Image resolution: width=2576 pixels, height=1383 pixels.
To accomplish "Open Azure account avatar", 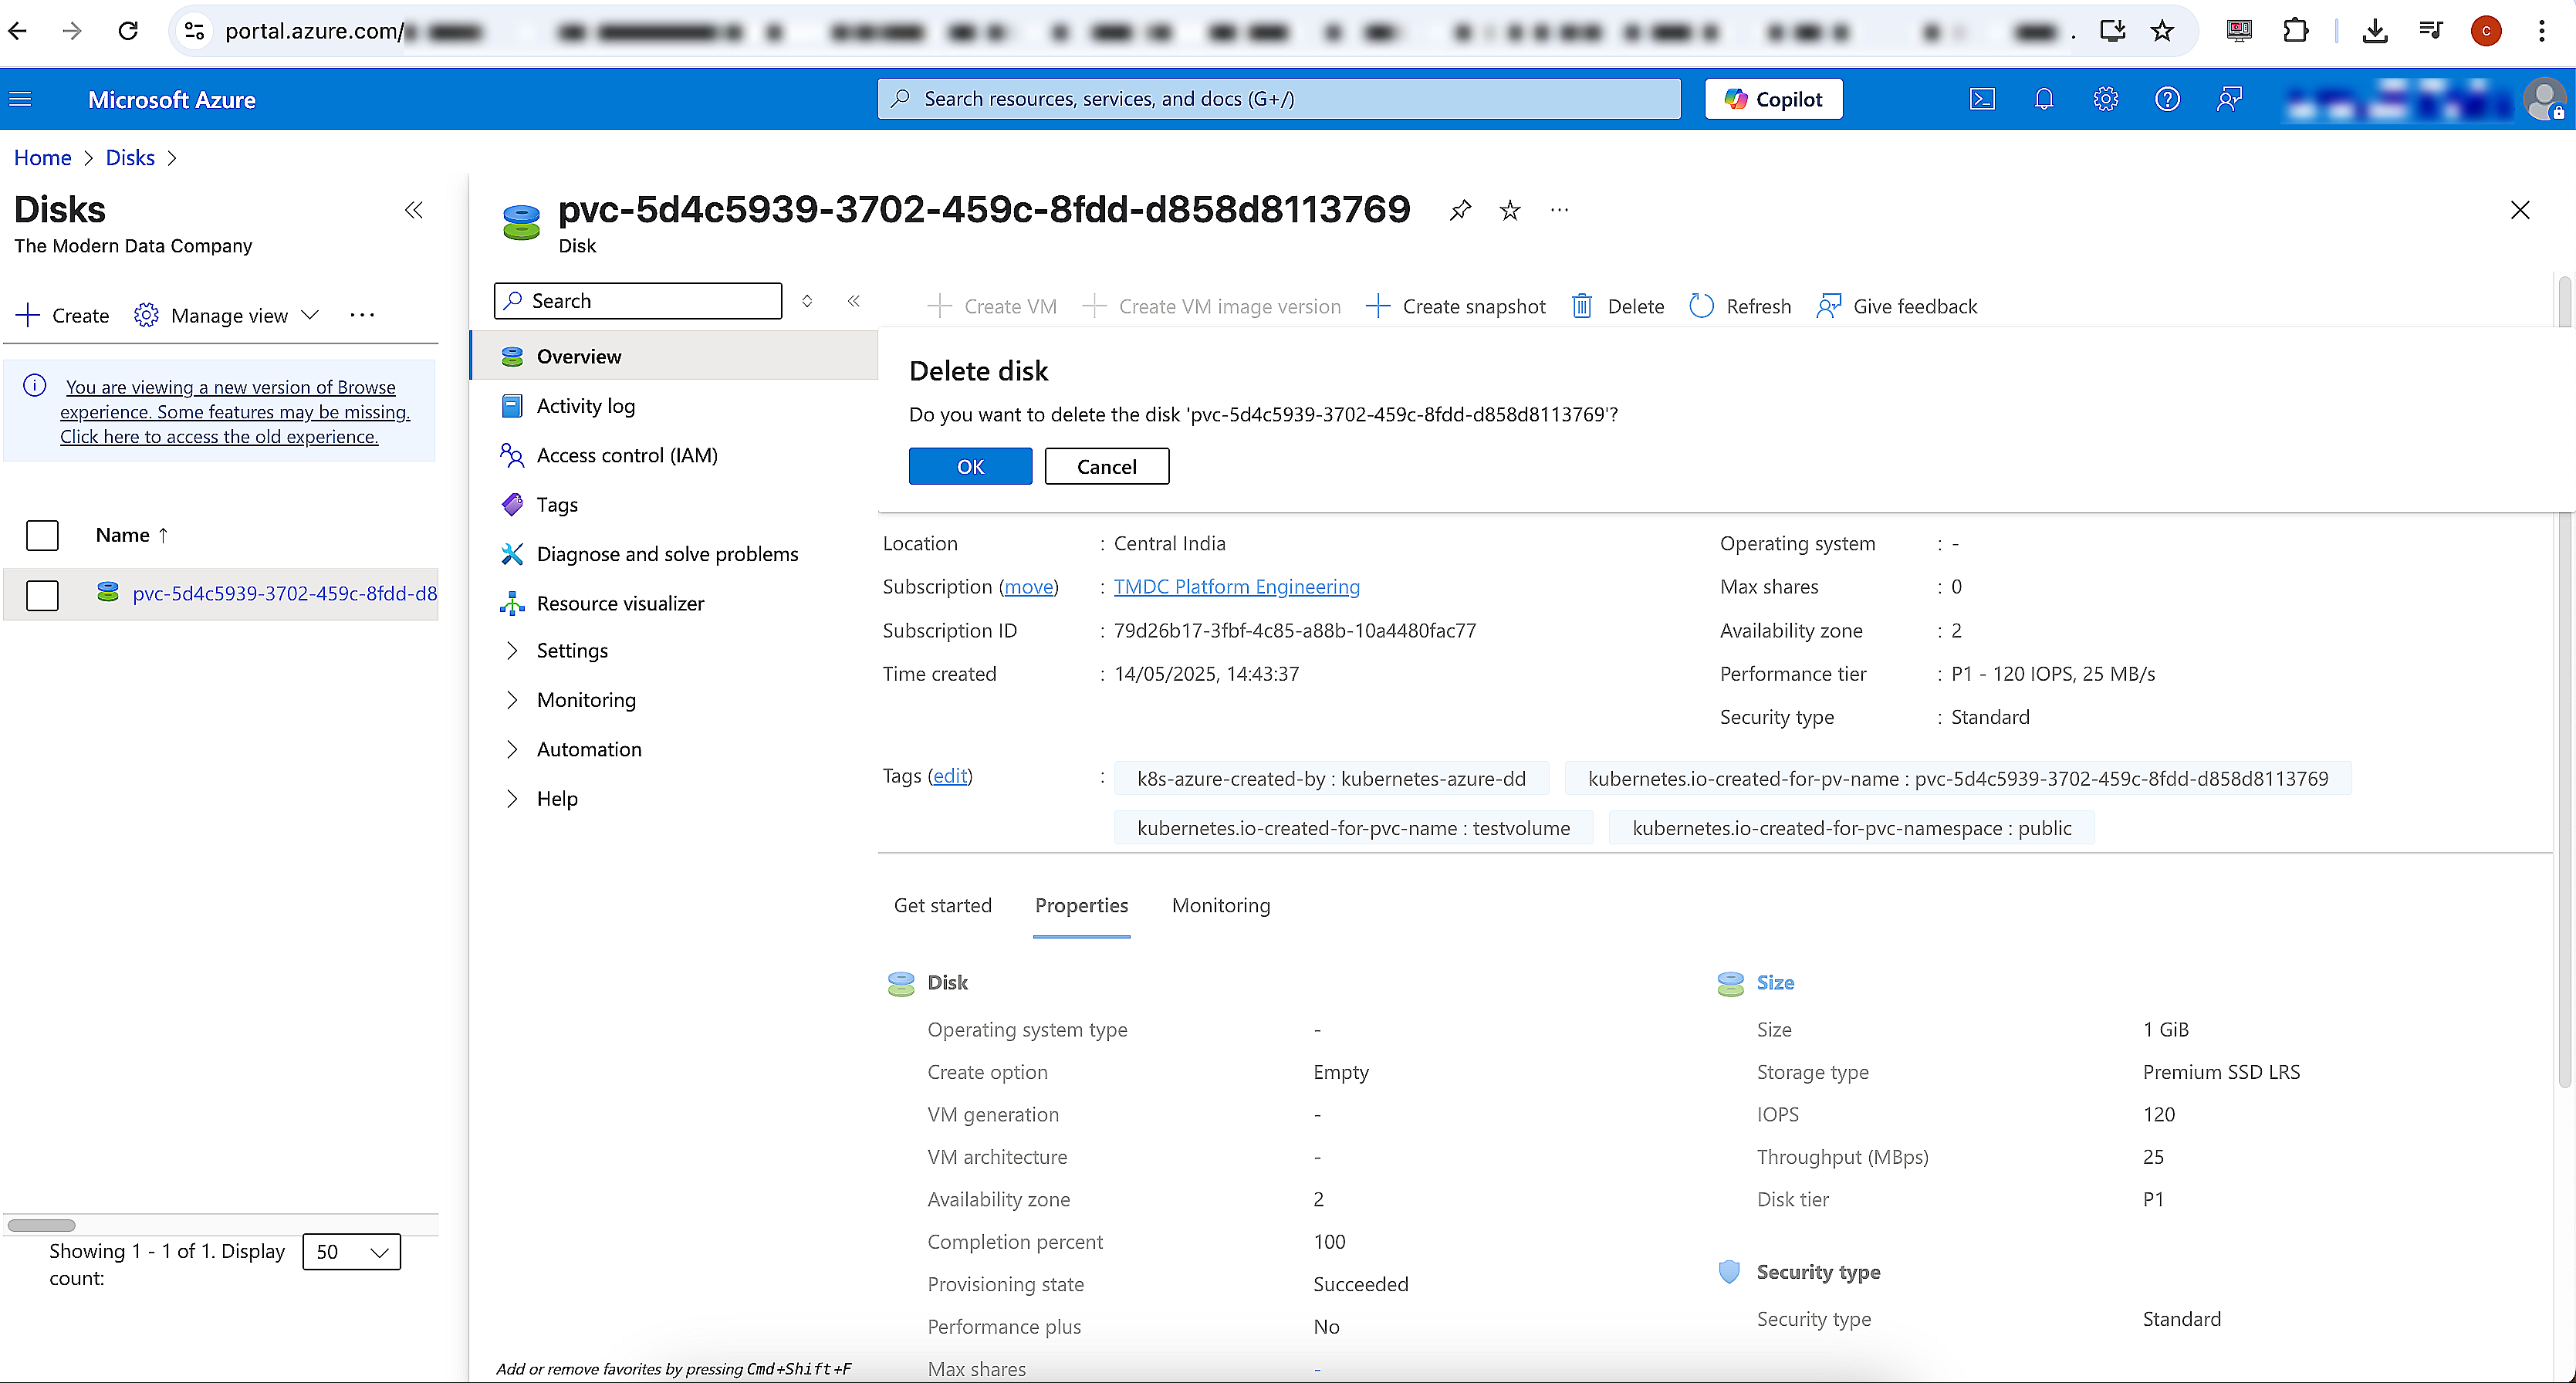I will pyautogui.click(x=2544, y=99).
